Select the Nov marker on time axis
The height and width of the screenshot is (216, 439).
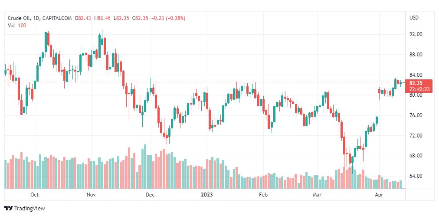pos(91,195)
